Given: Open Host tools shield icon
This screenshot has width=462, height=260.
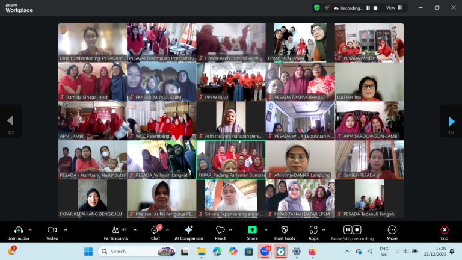Looking at the screenshot, I should (x=285, y=230).
